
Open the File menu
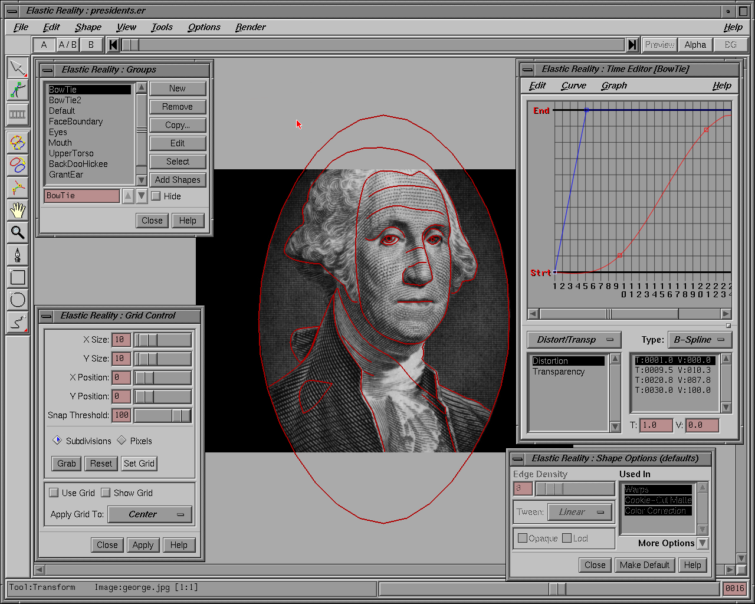click(21, 27)
